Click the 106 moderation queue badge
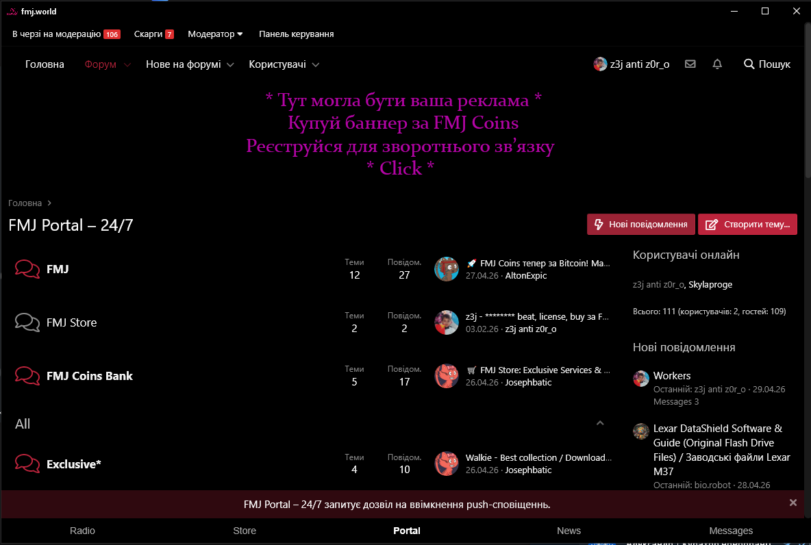This screenshot has width=811, height=545. (x=112, y=34)
